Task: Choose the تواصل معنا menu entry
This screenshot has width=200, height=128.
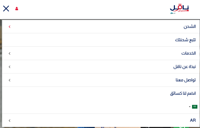Action: 186,80
